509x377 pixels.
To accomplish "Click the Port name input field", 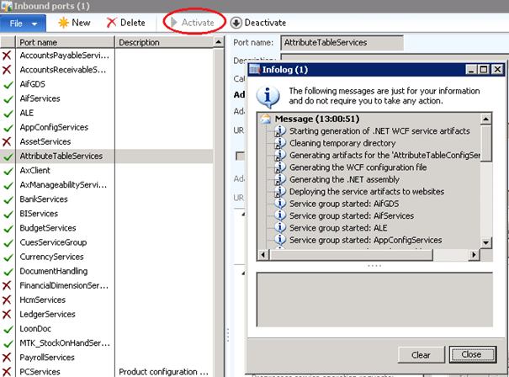I will 342,43.
